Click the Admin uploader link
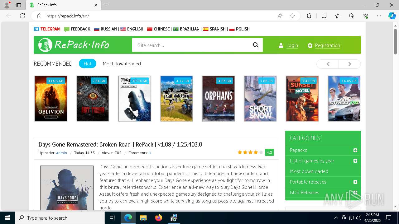This screenshot has width=399, height=224. point(61,153)
